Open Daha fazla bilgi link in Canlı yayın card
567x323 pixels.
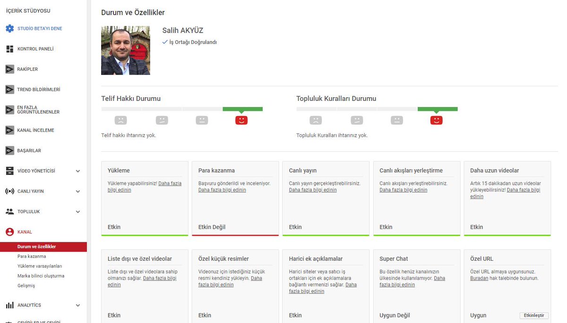pos(313,190)
